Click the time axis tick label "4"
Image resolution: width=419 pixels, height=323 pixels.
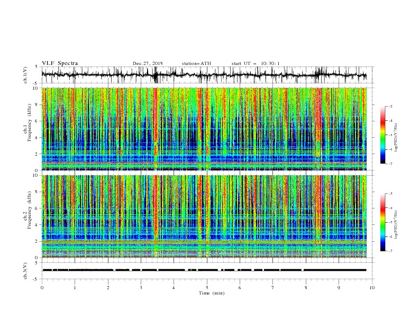tap(174, 288)
